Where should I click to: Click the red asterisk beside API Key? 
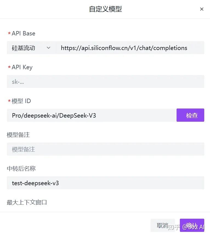[x=9, y=67]
